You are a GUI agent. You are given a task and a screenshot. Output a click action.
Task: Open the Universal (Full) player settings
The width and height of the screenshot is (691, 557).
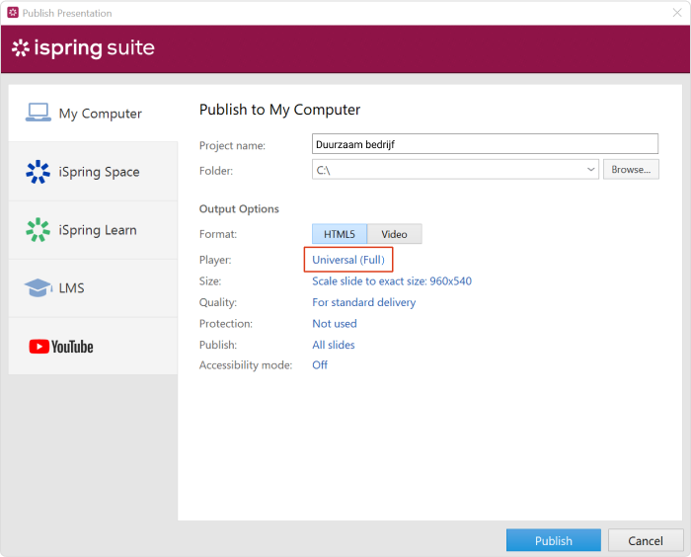(x=348, y=260)
